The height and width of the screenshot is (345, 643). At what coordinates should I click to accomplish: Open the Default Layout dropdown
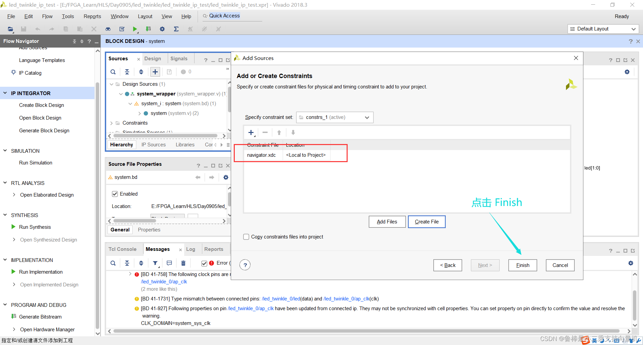click(603, 29)
